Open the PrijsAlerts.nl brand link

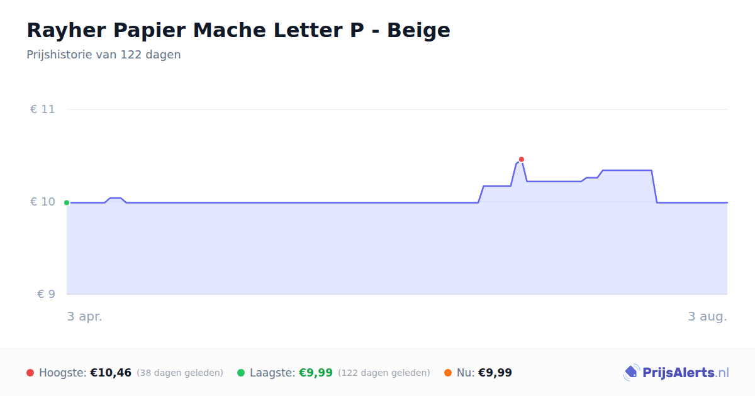coord(676,373)
